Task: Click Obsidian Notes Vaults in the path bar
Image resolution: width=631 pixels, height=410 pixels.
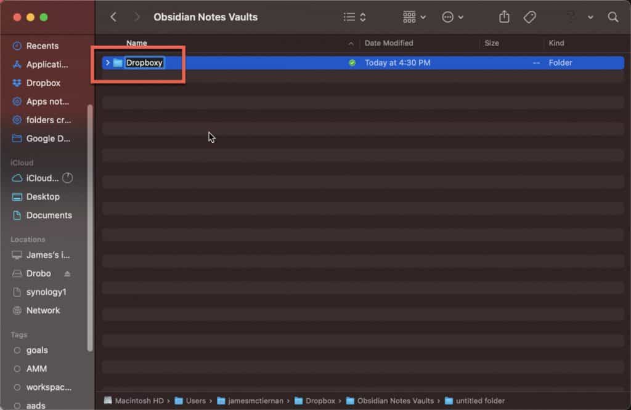Action: 390,401
